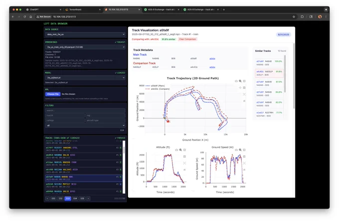Go to browser home page icon
This screenshot has height=221, width=339.
pyautogui.click(x=31, y=16)
